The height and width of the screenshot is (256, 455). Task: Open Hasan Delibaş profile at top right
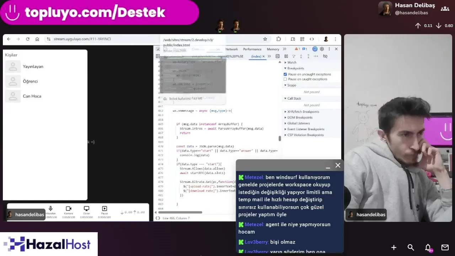click(407, 9)
